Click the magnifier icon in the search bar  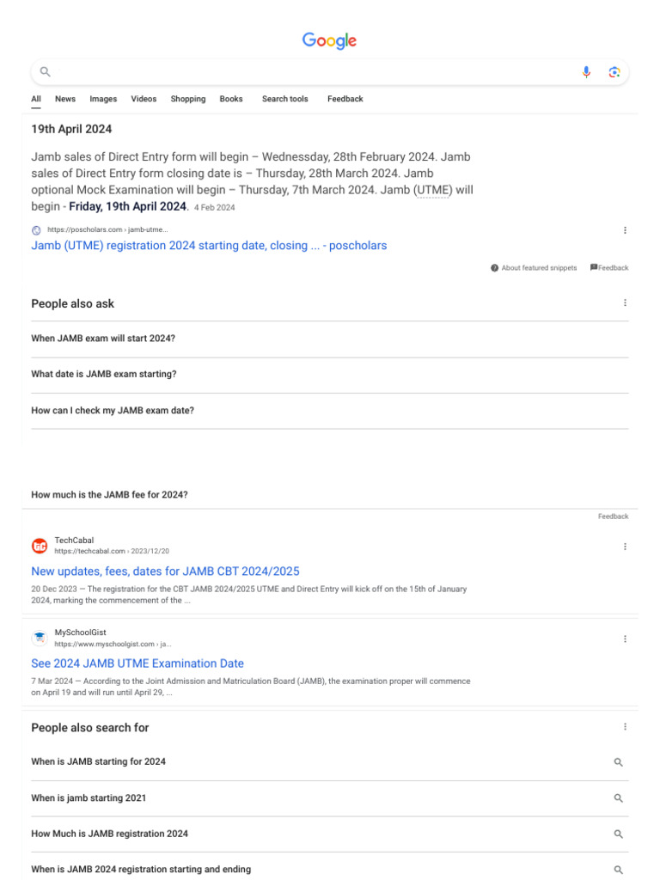tap(46, 72)
